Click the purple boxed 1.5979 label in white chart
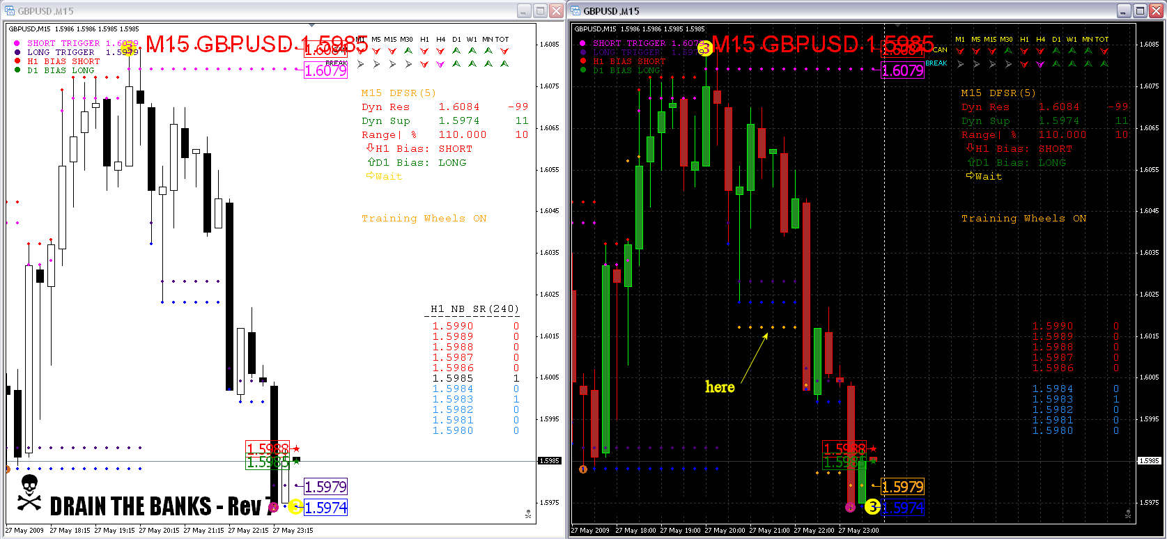The image size is (1167, 539). (x=325, y=487)
